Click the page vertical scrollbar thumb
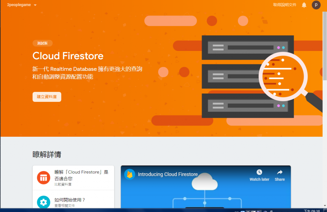Viewport: 327px width, 212px height. point(325,46)
